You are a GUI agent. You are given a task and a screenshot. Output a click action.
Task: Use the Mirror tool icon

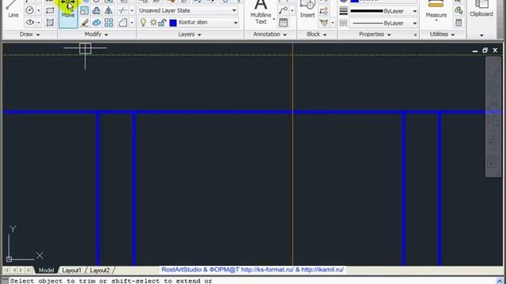pos(109,10)
